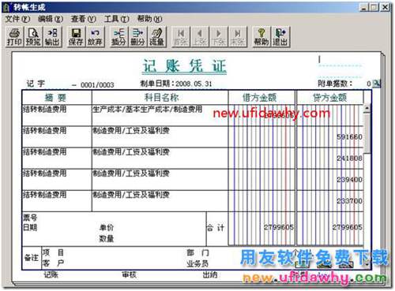Go to next voucher with 下张
This screenshot has width=395, height=291.
[219, 37]
